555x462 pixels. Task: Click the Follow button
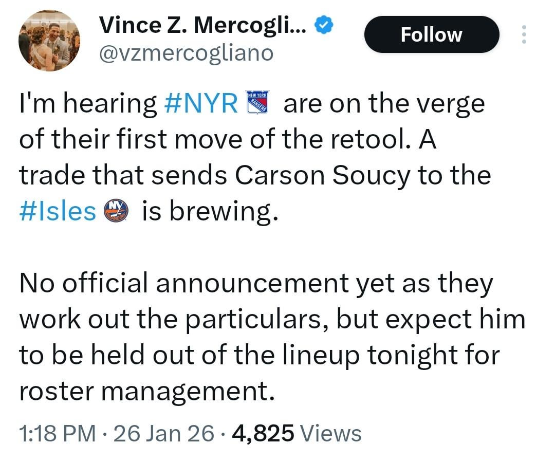click(431, 34)
